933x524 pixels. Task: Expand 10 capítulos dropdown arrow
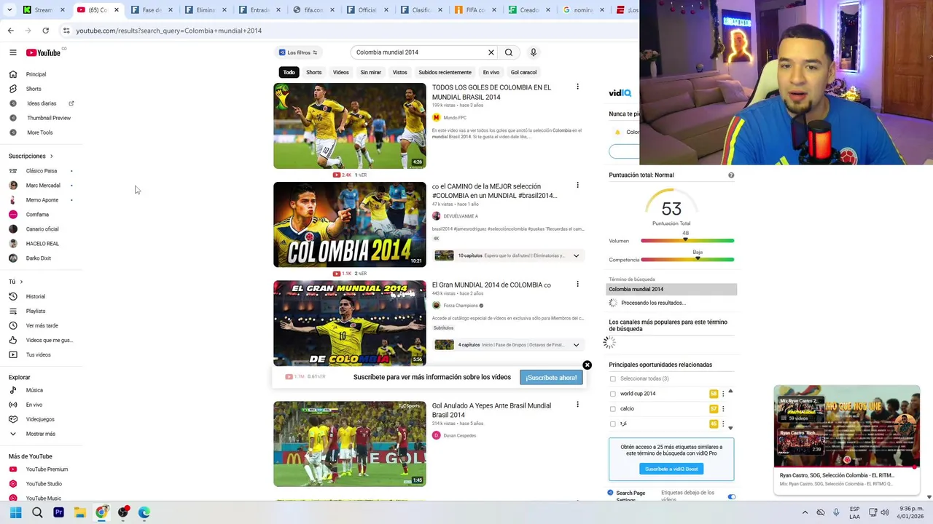(x=576, y=255)
